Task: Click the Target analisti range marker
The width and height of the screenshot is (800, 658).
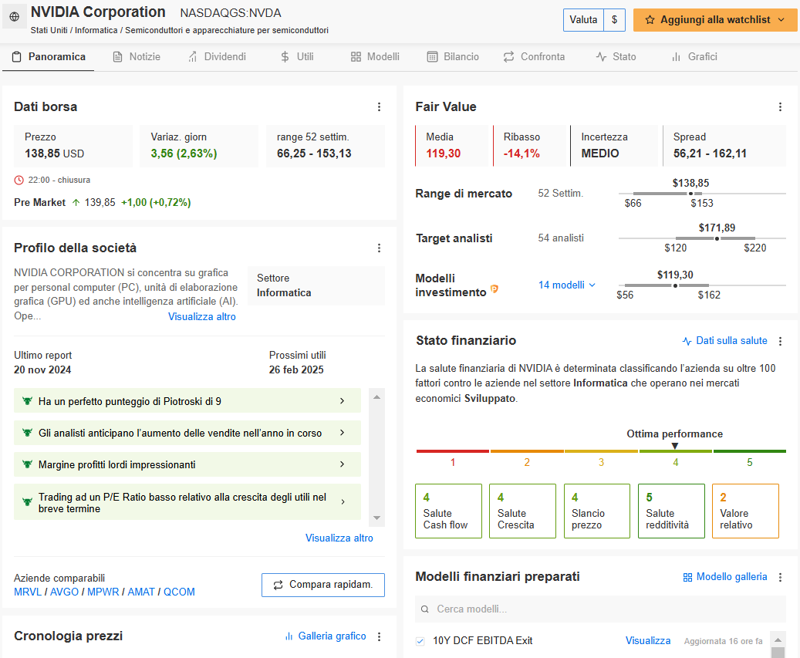Action: click(717, 238)
